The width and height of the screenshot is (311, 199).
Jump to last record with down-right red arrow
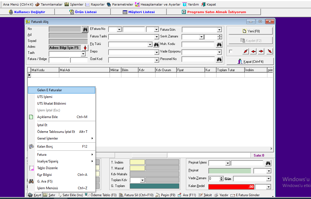coord(269,51)
